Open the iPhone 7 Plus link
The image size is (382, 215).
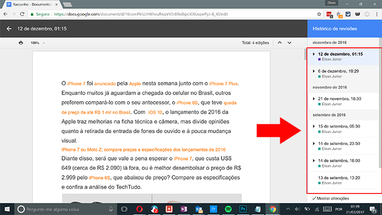[223, 84]
